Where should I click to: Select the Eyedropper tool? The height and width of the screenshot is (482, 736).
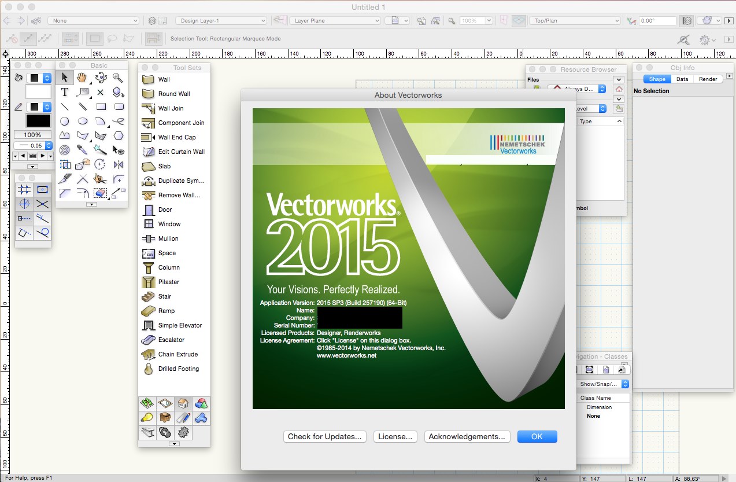pyautogui.click(x=83, y=150)
